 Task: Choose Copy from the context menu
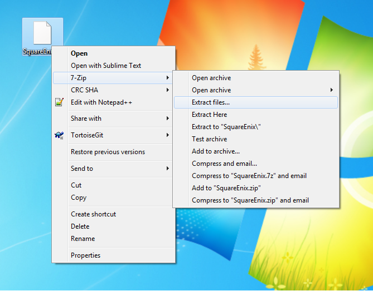pyautogui.click(x=114, y=197)
